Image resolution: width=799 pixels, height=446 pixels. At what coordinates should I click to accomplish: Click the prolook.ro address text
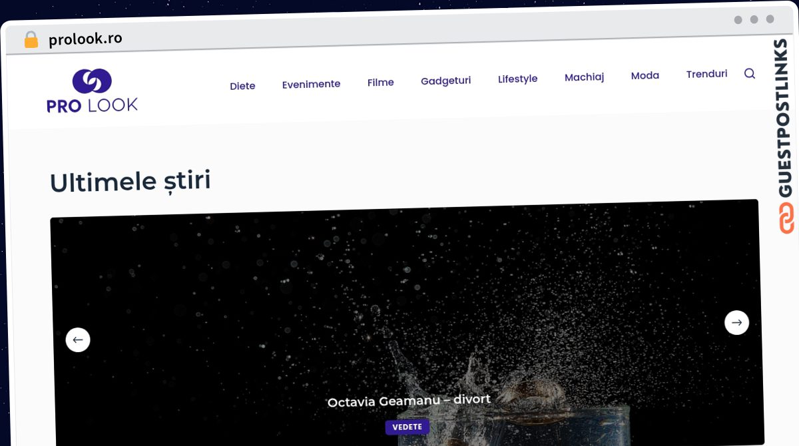coord(85,39)
